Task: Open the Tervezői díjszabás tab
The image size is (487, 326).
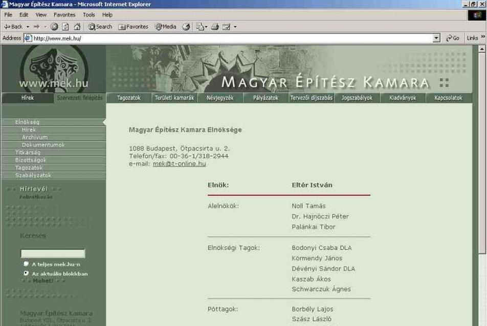Action: 312,98
